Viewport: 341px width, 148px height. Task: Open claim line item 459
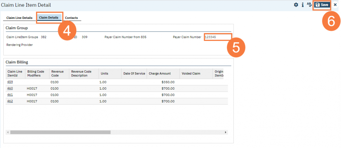pyautogui.click(x=10, y=82)
